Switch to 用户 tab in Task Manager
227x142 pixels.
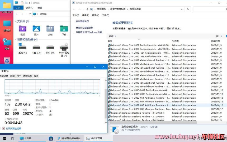click(19, 76)
